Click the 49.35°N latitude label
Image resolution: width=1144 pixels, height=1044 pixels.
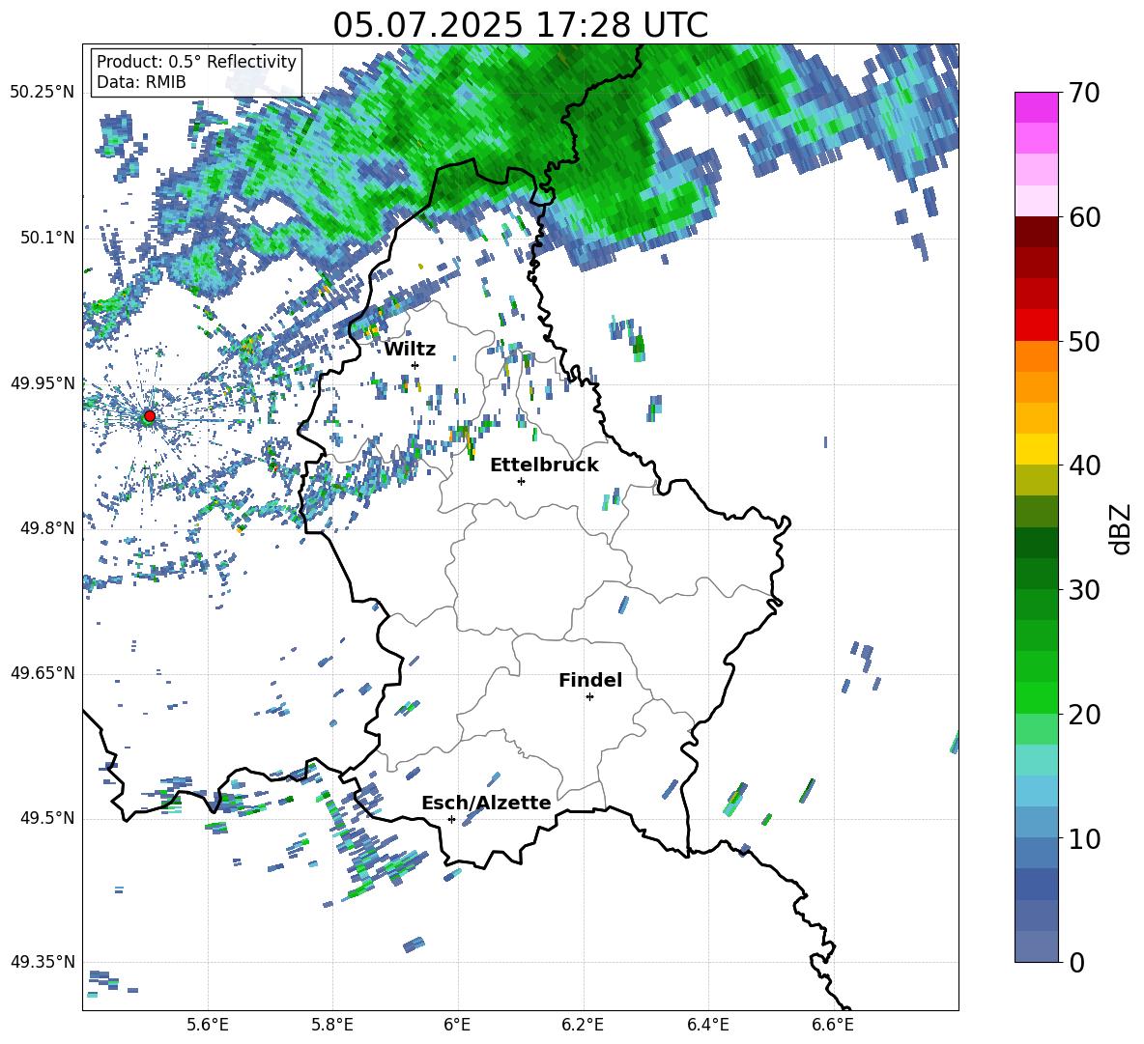[43, 962]
